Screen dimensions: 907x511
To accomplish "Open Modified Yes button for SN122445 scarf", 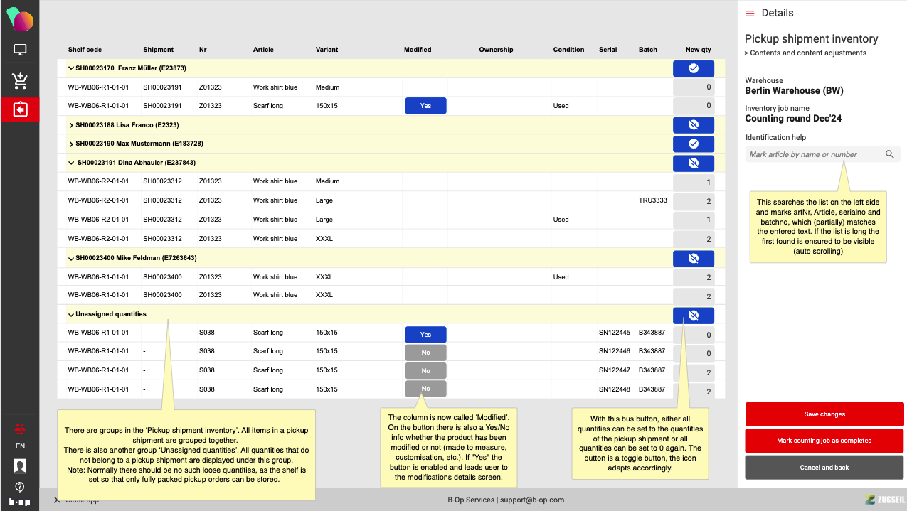I will 425,334.
